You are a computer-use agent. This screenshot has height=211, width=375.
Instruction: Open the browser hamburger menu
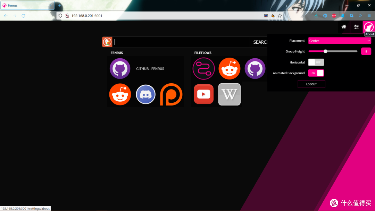(x=369, y=16)
